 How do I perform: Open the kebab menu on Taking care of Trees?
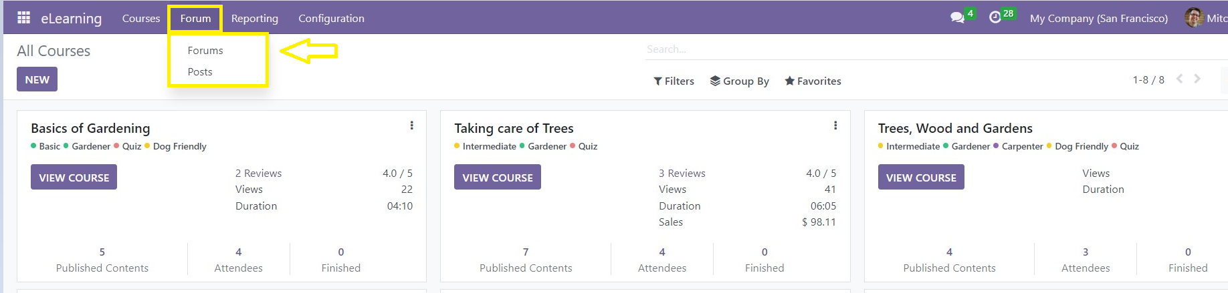click(835, 125)
